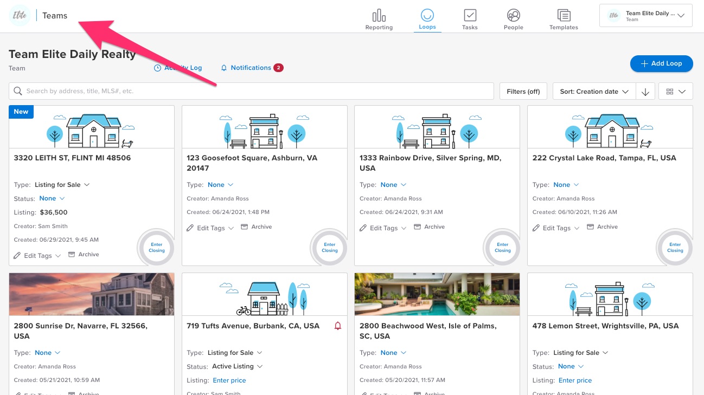Image resolution: width=704 pixels, height=395 pixels.
Task: Click the Tasks checkmark icon
Action: [x=470, y=15]
